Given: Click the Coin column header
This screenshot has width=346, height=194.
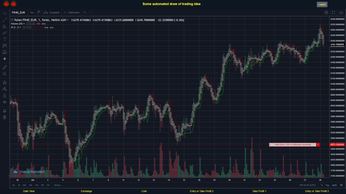Looking at the screenshot, I should (x=144, y=191).
